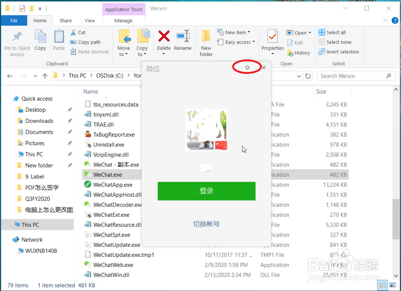
Task: Close the WeChat login dialog
Action: click(x=264, y=68)
